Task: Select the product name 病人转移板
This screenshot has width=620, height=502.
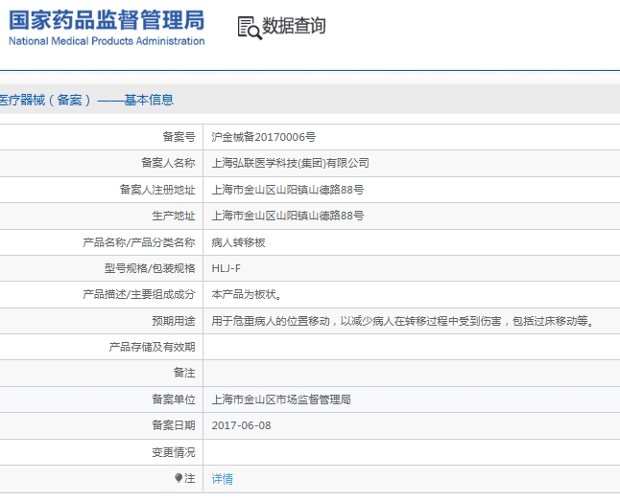Action: pos(238,242)
